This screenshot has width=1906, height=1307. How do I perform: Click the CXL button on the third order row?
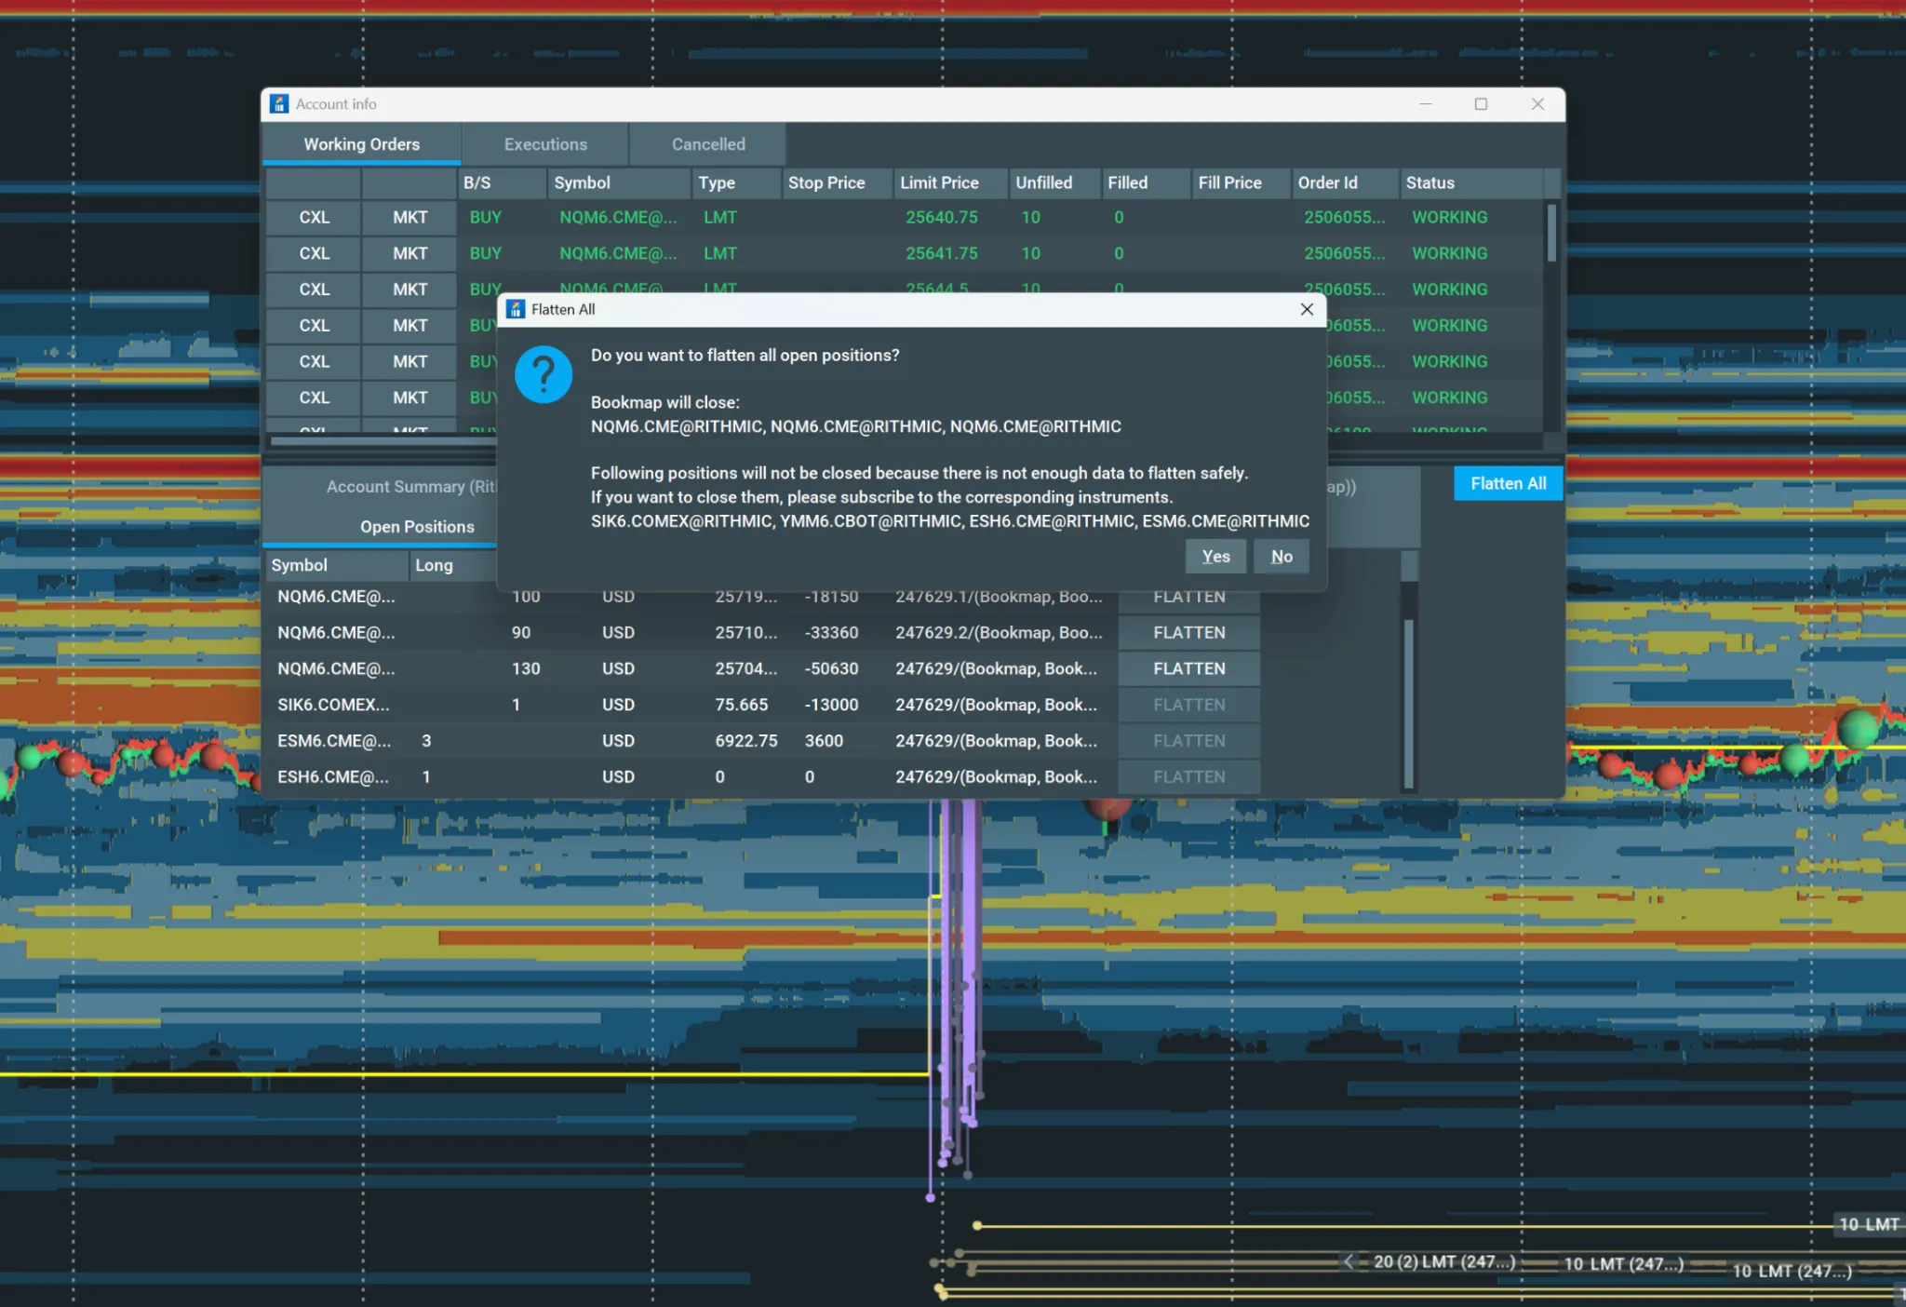(314, 290)
